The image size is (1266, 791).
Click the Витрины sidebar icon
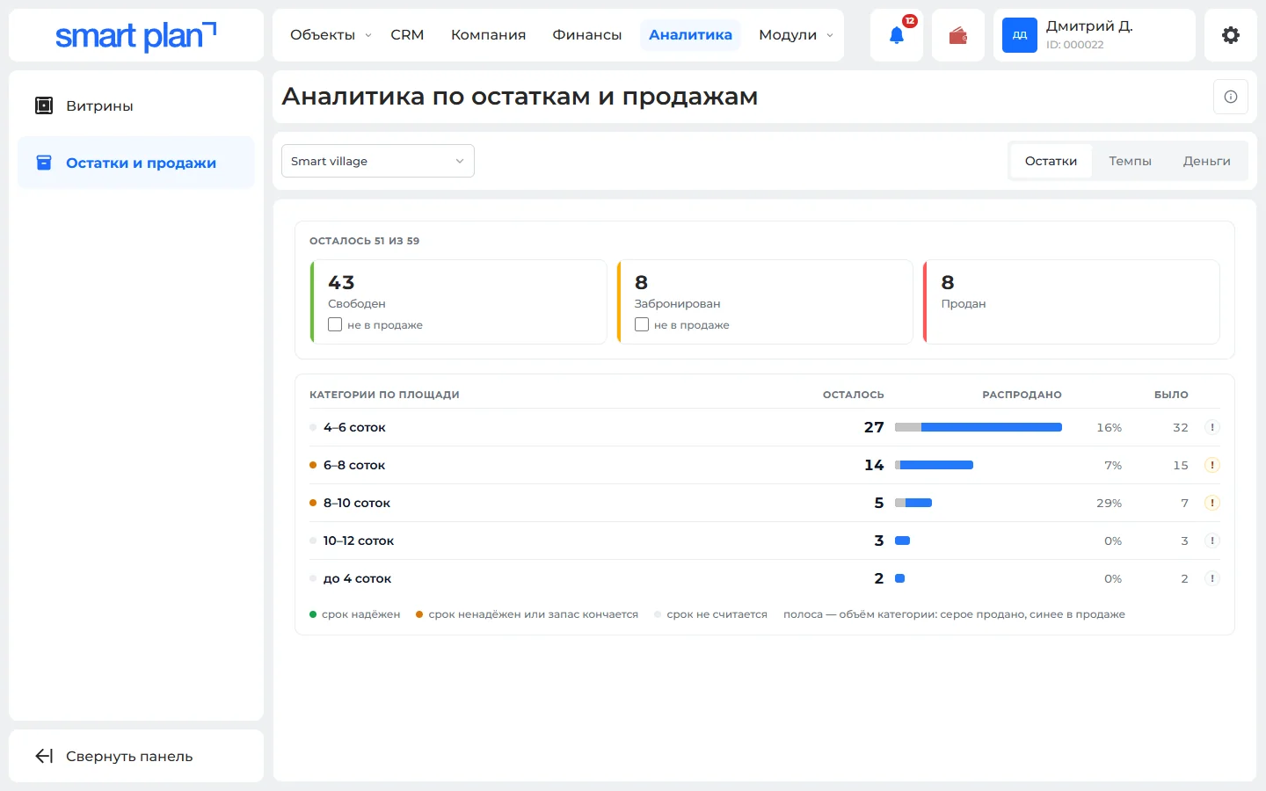pyautogui.click(x=44, y=105)
